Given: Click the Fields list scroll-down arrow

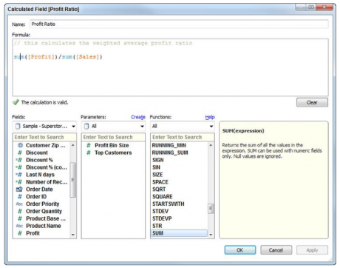Looking at the screenshot, I should point(73,235).
